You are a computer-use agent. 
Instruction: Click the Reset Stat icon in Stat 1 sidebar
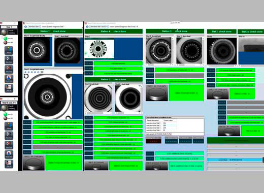(9, 79)
